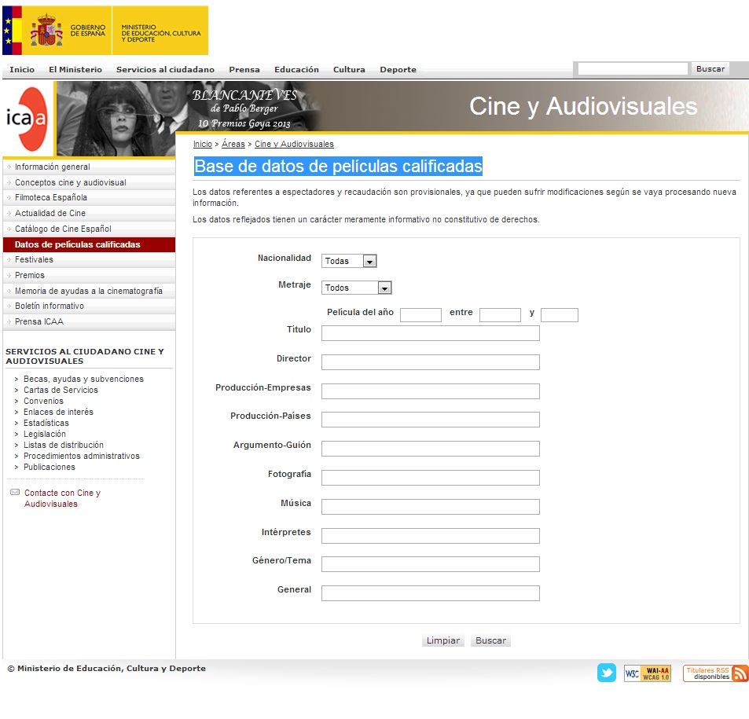Click the Gobierno de España logo
This screenshot has height=719, width=749.
pos(57,31)
